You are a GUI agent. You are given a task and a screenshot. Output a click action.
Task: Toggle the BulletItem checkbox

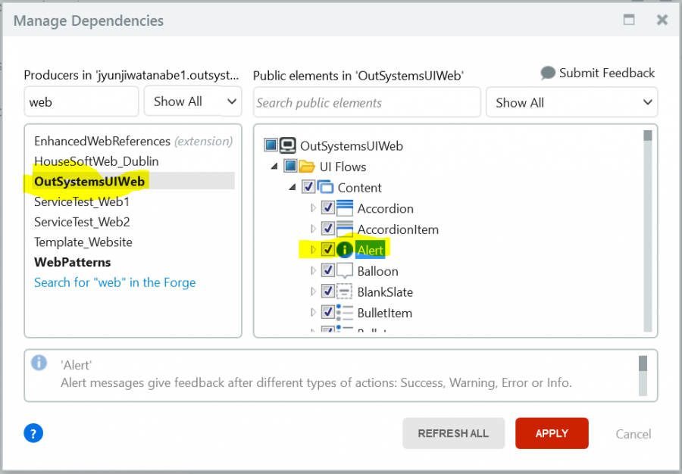(329, 313)
